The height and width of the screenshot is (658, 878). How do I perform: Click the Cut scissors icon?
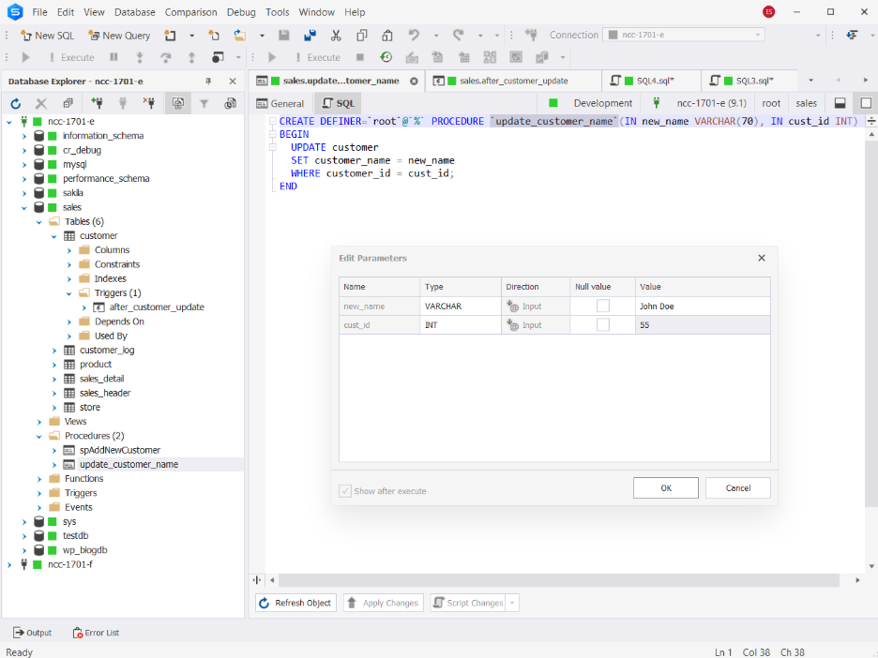336,36
